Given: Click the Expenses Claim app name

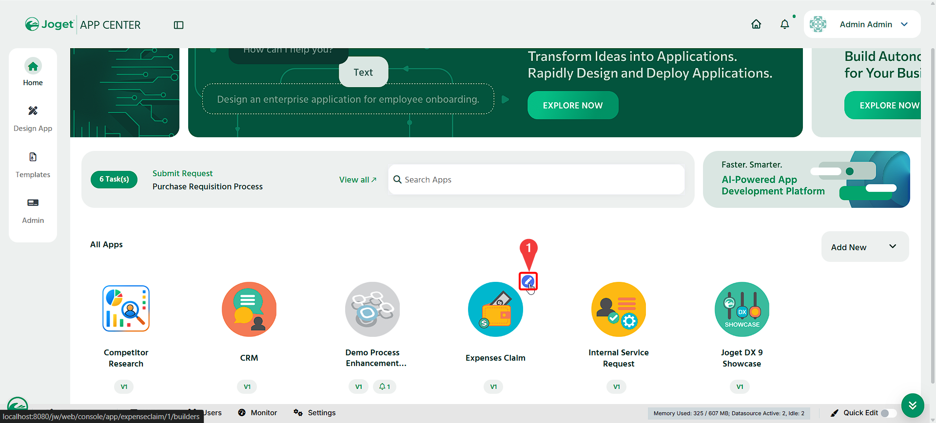Looking at the screenshot, I should (x=495, y=358).
